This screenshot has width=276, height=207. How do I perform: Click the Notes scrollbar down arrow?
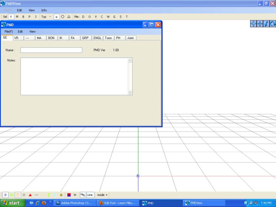pos(130,92)
